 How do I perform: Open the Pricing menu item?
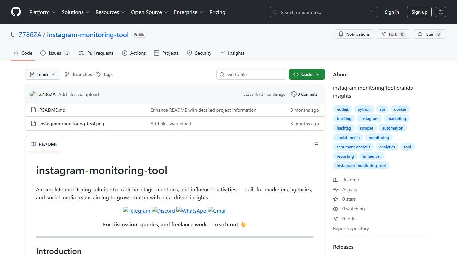click(217, 12)
